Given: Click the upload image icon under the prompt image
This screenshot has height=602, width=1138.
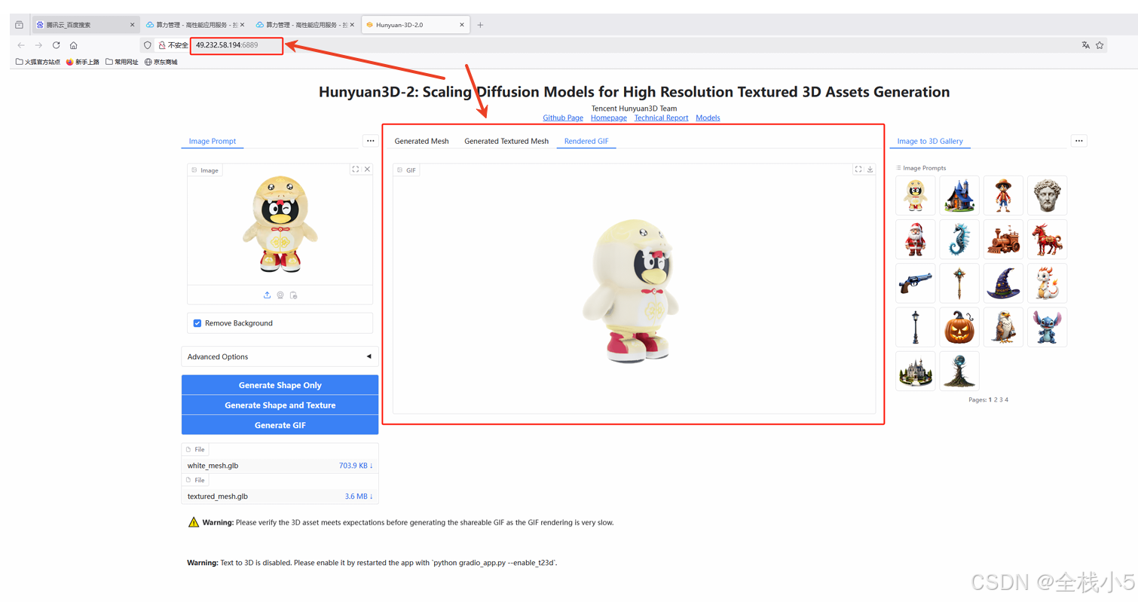Looking at the screenshot, I should [x=267, y=295].
